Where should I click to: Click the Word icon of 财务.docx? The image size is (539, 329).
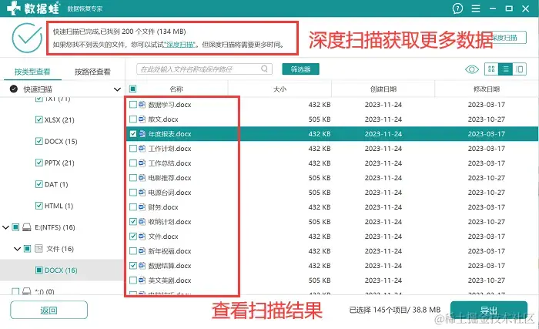tap(142, 207)
